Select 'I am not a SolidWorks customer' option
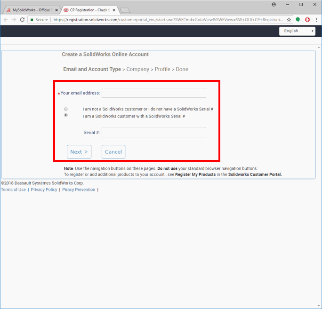322x309 pixels. click(66, 109)
